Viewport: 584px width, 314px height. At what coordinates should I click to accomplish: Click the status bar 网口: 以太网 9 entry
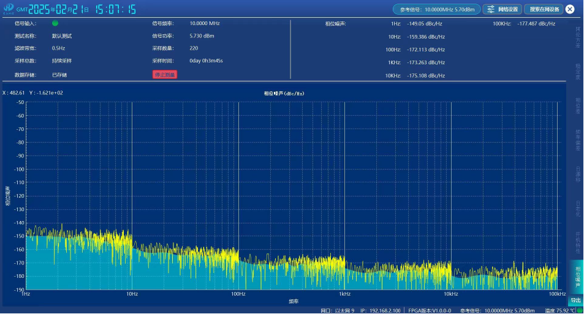(x=338, y=310)
